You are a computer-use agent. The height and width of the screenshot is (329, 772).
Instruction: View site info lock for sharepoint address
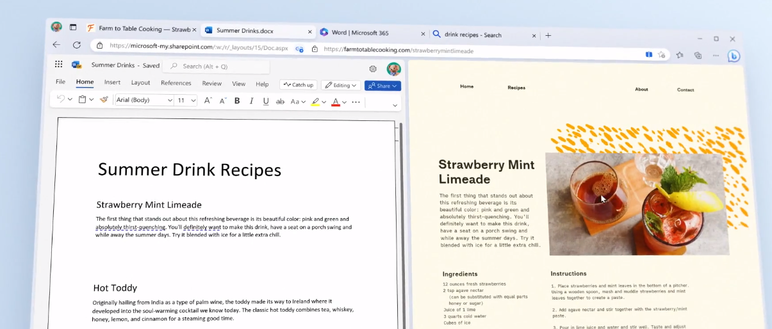click(x=99, y=45)
